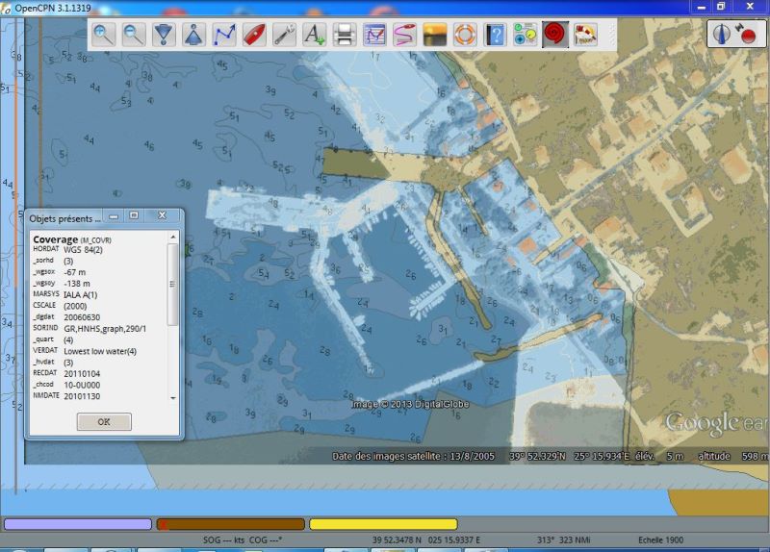
Task: Click bearing '313° 323 NMi' in status bar
Action: (x=563, y=540)
